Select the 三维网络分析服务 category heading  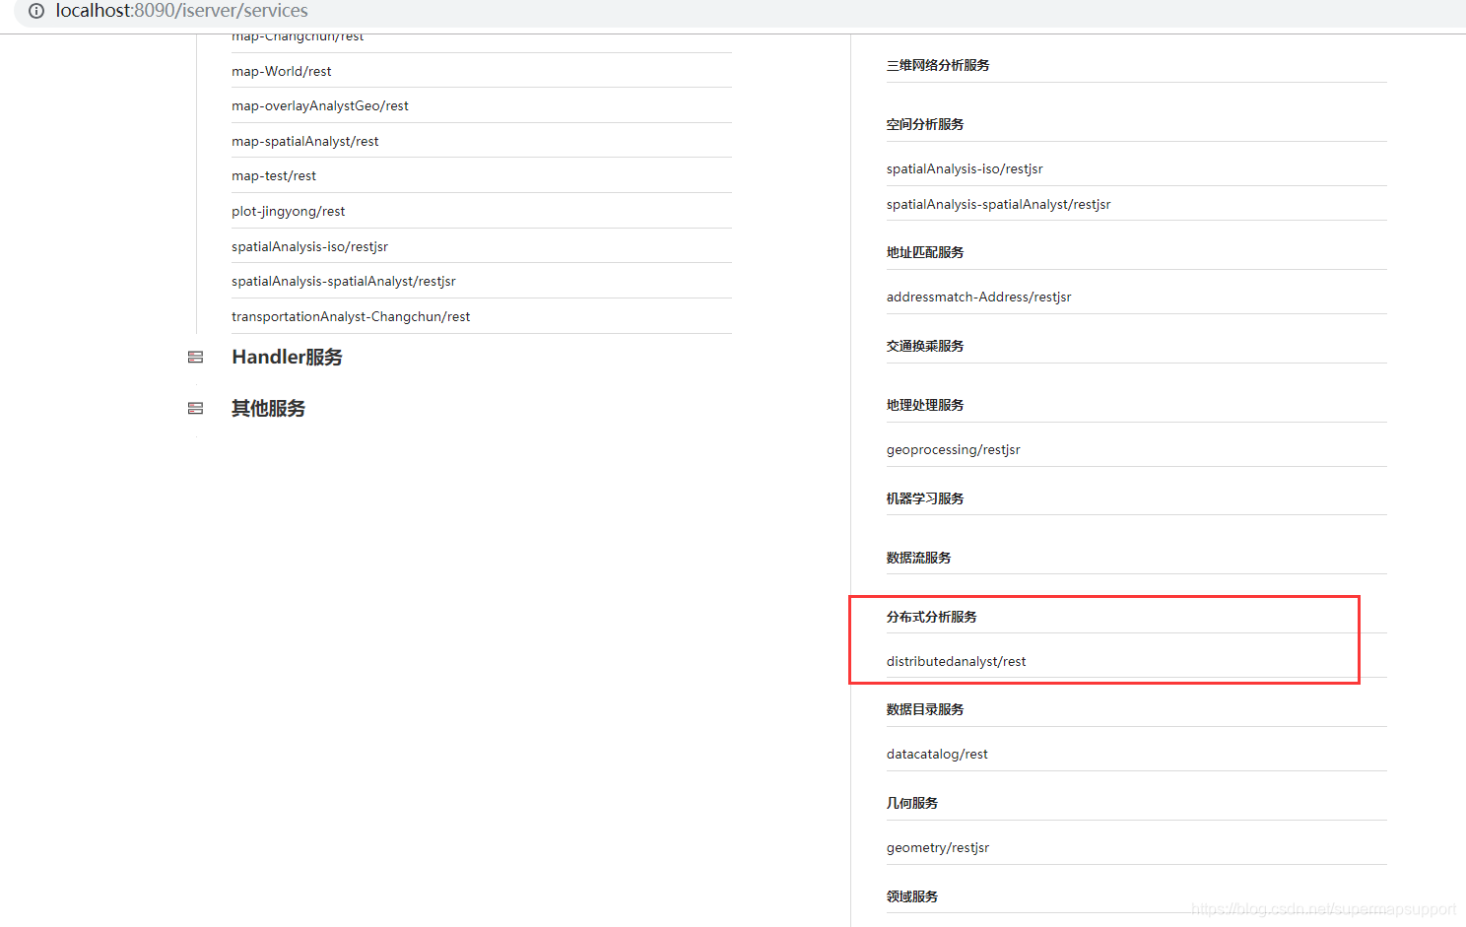(x=938, y=65)
